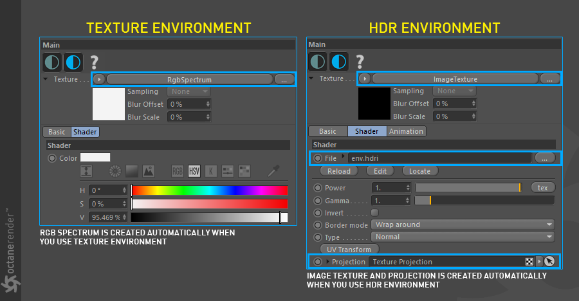
Task: Open the Projection field small arrow menu
Action: (x=539, y=262)
